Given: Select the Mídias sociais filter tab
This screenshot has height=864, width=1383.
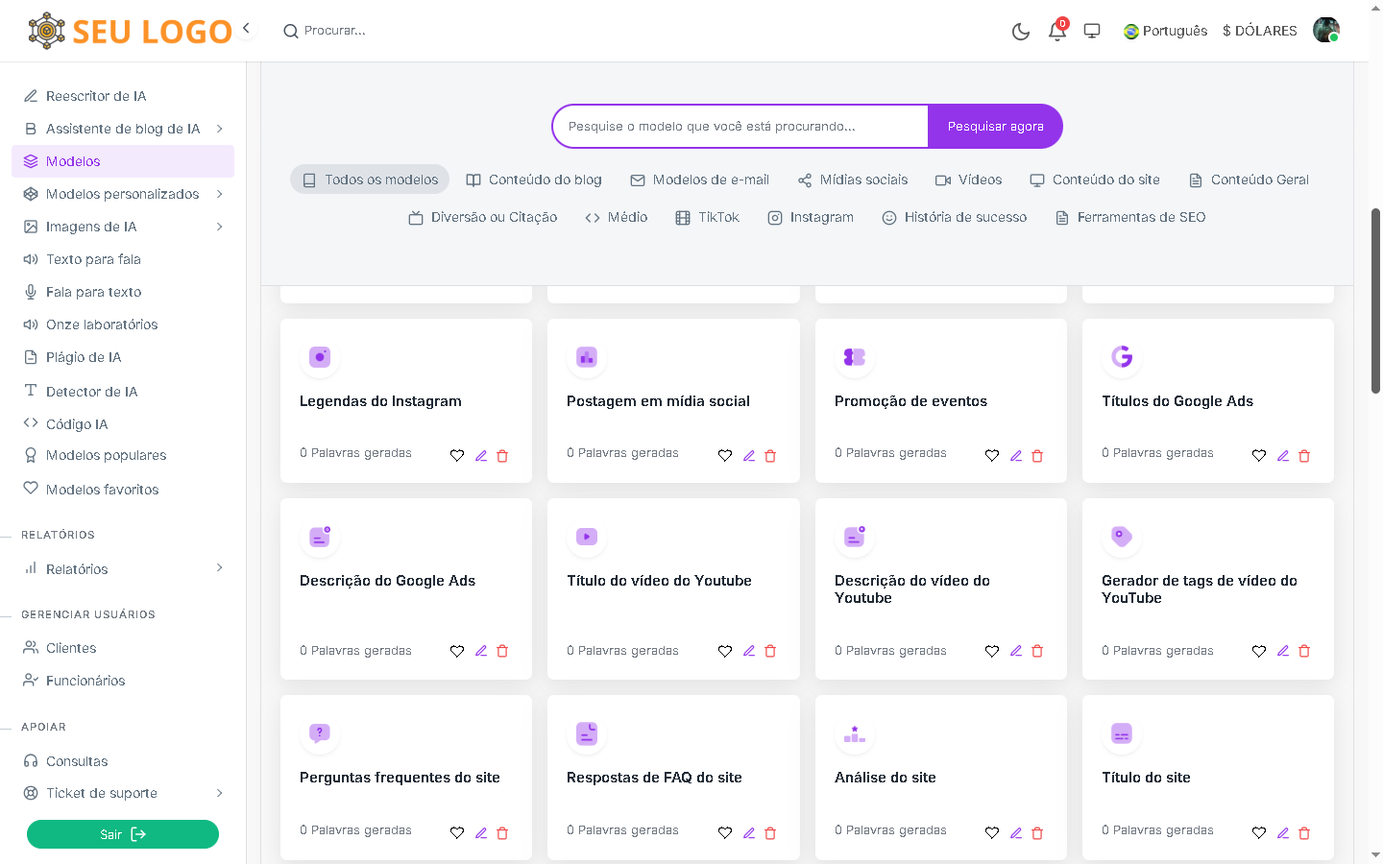Looking at the screenshot, I should pos(852,180).
